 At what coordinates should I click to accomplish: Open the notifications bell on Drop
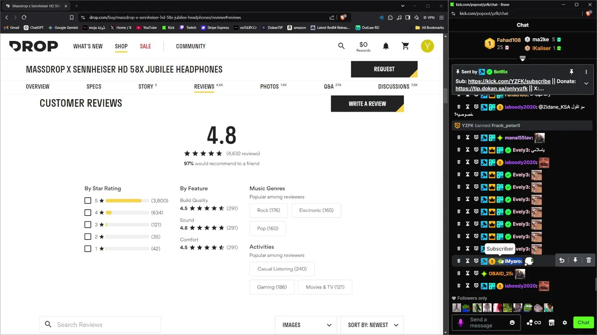click(x=386, y=46)
